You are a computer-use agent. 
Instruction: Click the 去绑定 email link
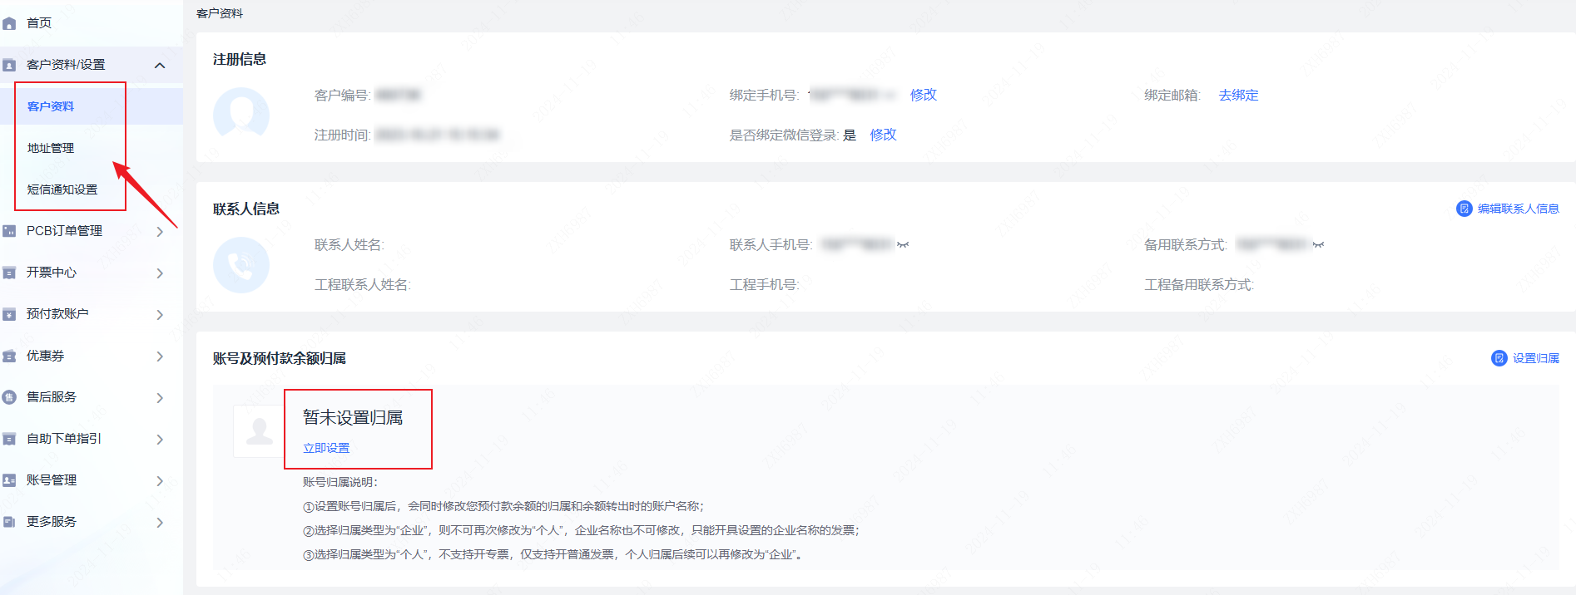pos(1238,96)
